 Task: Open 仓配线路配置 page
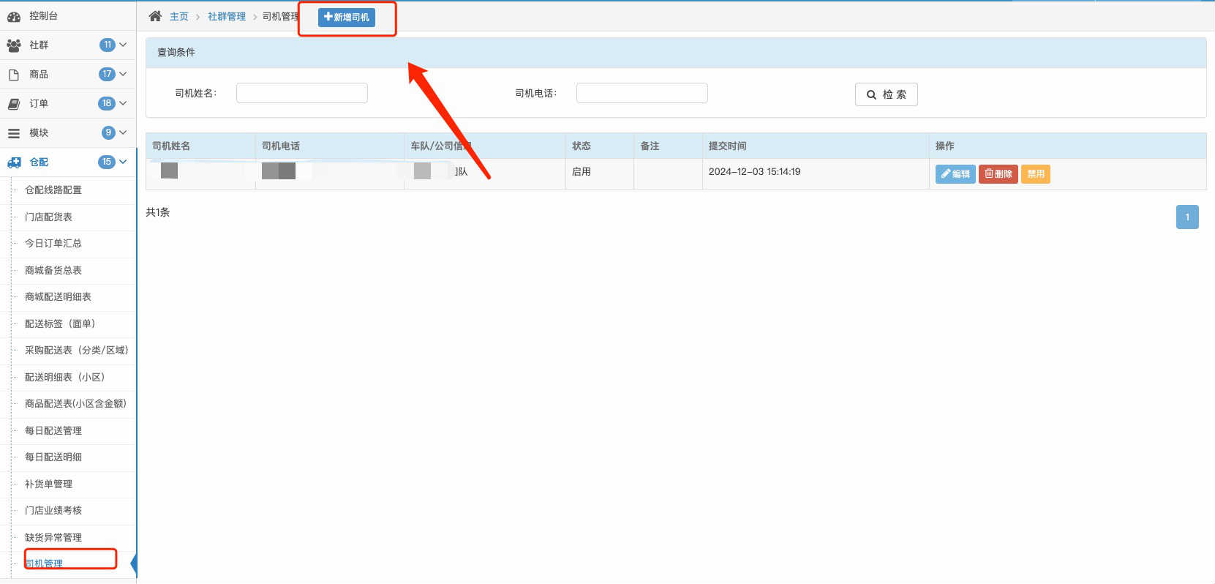53,190
